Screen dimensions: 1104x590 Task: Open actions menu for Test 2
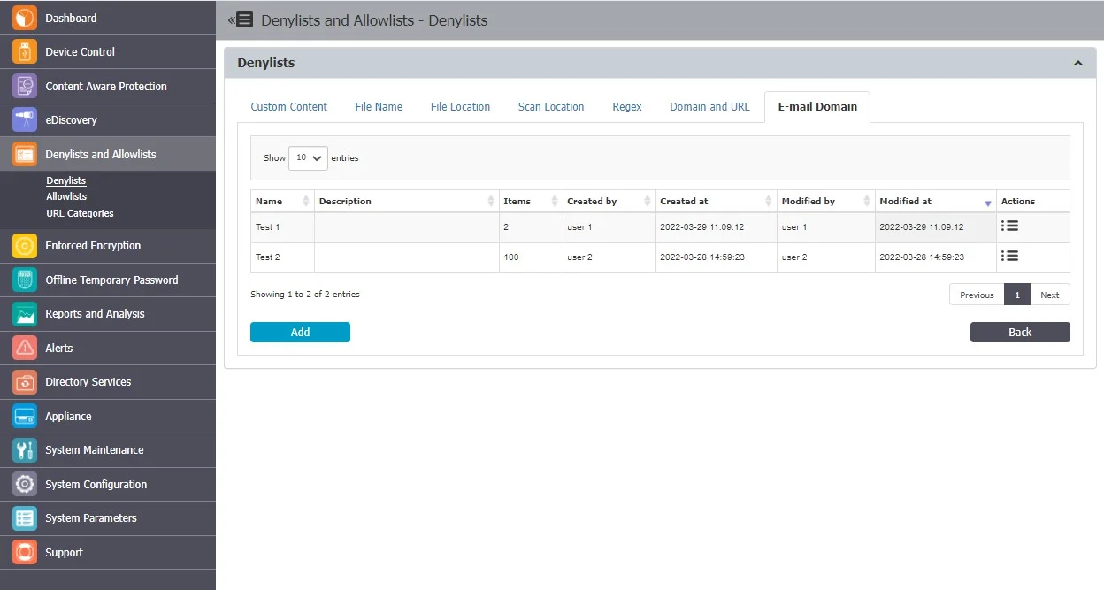[1009, 256]
